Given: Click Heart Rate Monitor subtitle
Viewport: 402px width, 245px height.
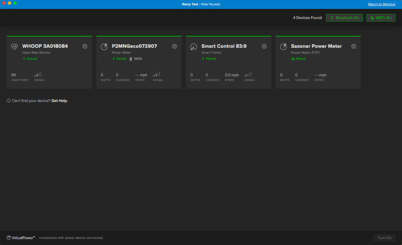Looking at the screenshot, I should click(36, 52).
